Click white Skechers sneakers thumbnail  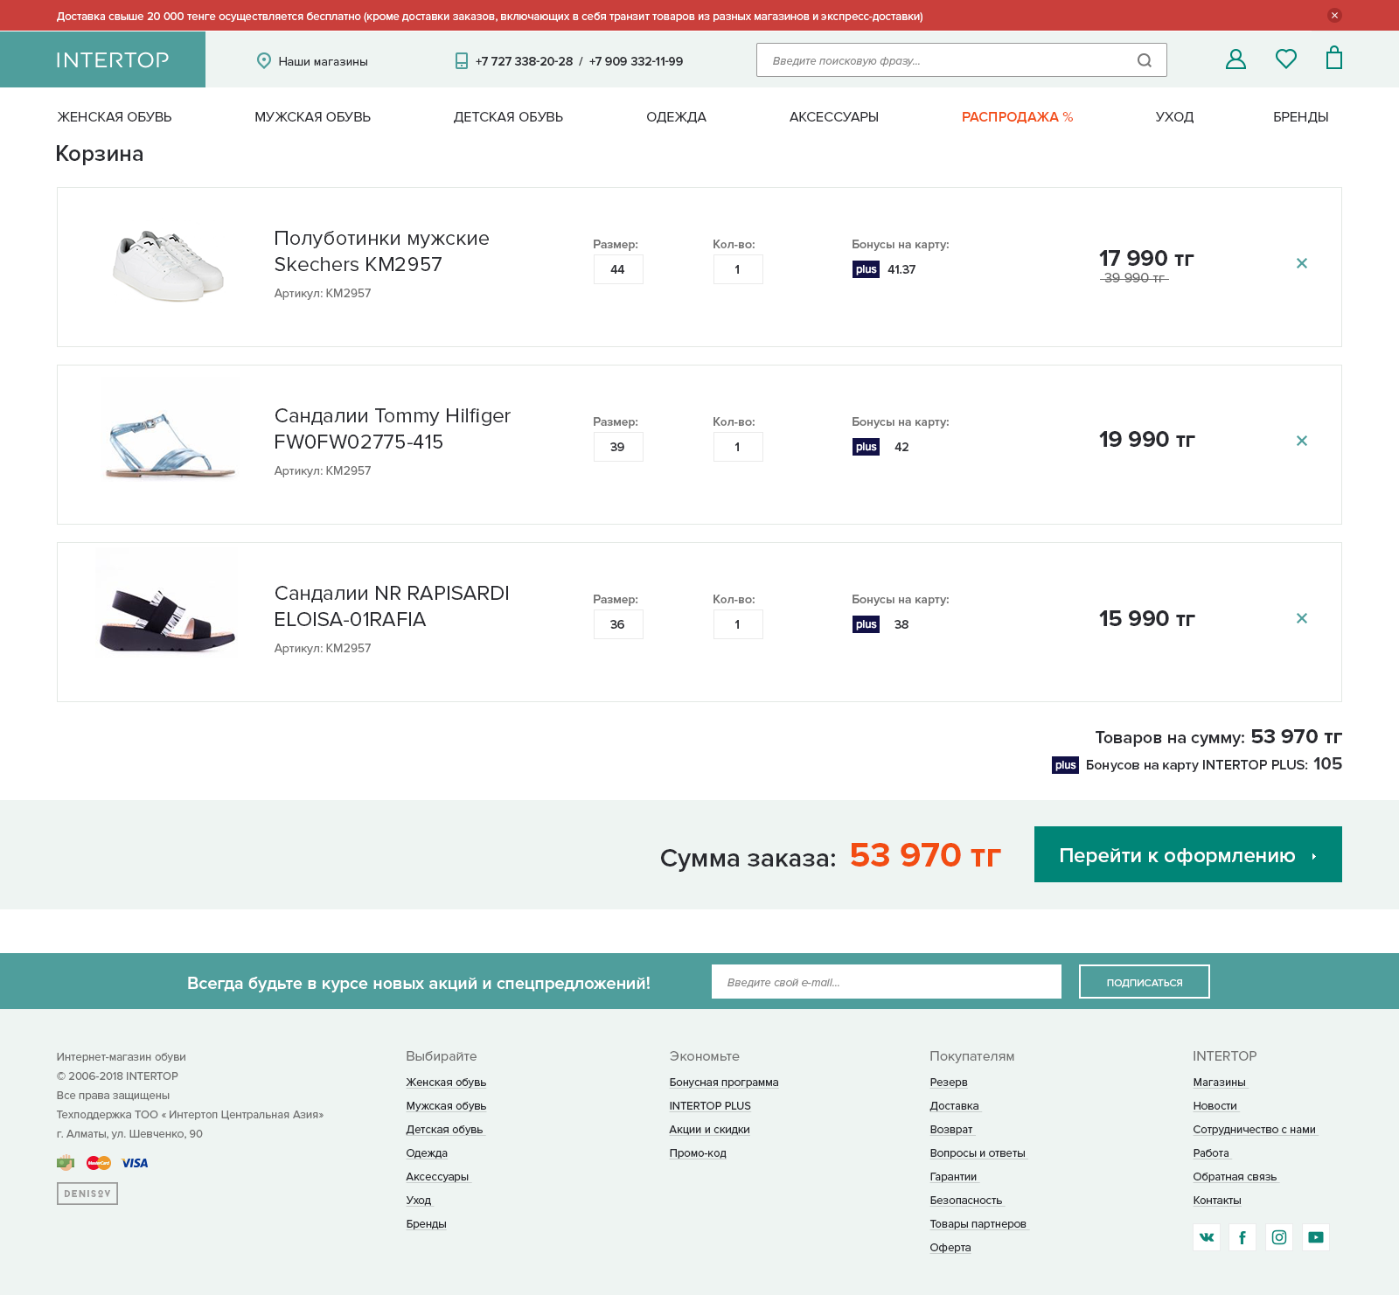[168, 266]
